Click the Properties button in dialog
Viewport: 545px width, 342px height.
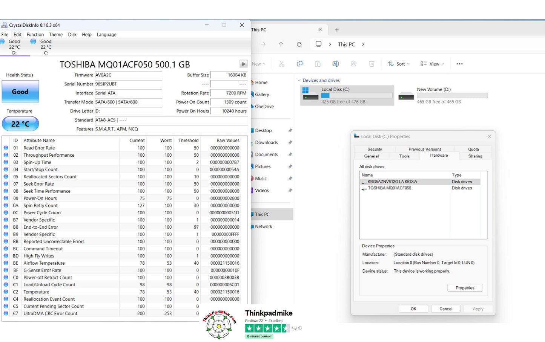click(x=465, y=288)
